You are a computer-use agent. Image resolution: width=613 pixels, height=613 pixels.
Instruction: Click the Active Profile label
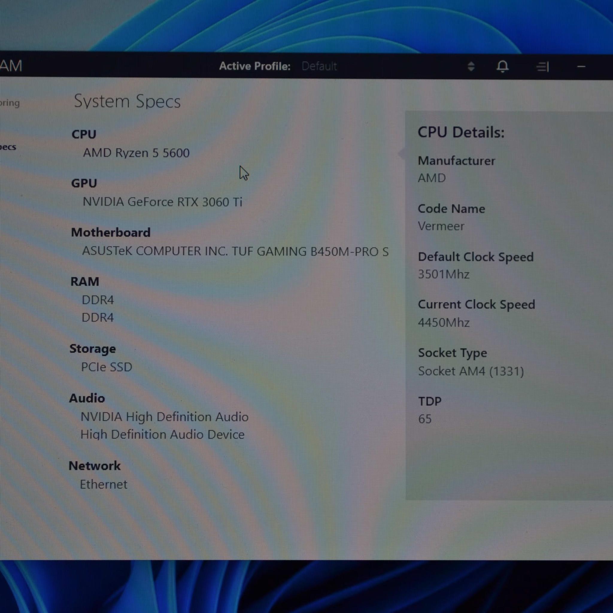(x=255, y=66)
